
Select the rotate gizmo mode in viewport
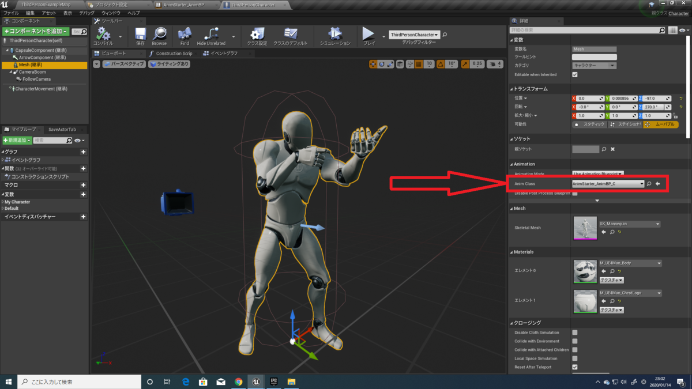381,64
